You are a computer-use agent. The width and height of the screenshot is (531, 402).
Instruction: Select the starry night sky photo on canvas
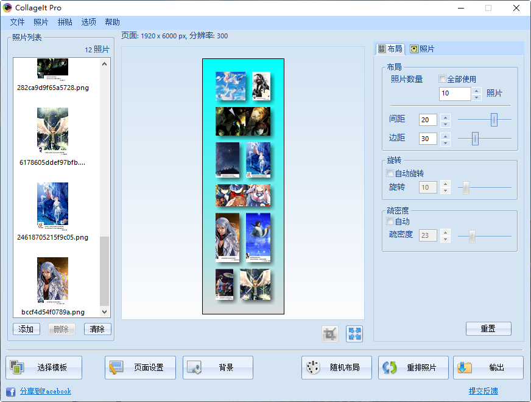click(x=227, y=159)
